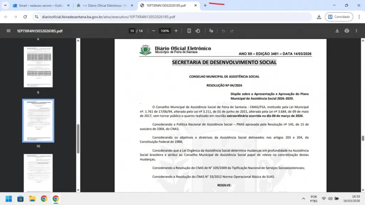The height and width of the screenshot is (205, 365).
Task: Click the zoom out minus button
Action: point(154,31)
